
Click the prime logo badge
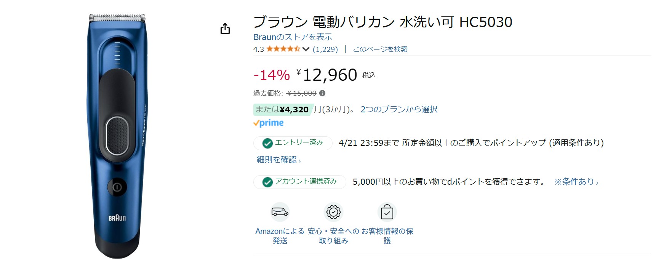[269, 123]
